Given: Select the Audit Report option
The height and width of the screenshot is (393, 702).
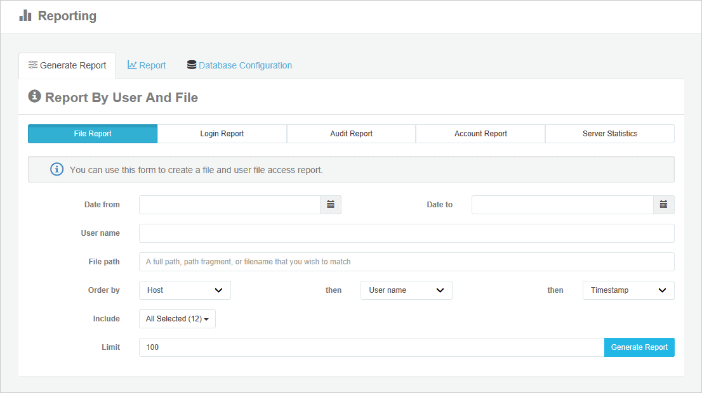Looking at the screenshot, I should 351,134.
